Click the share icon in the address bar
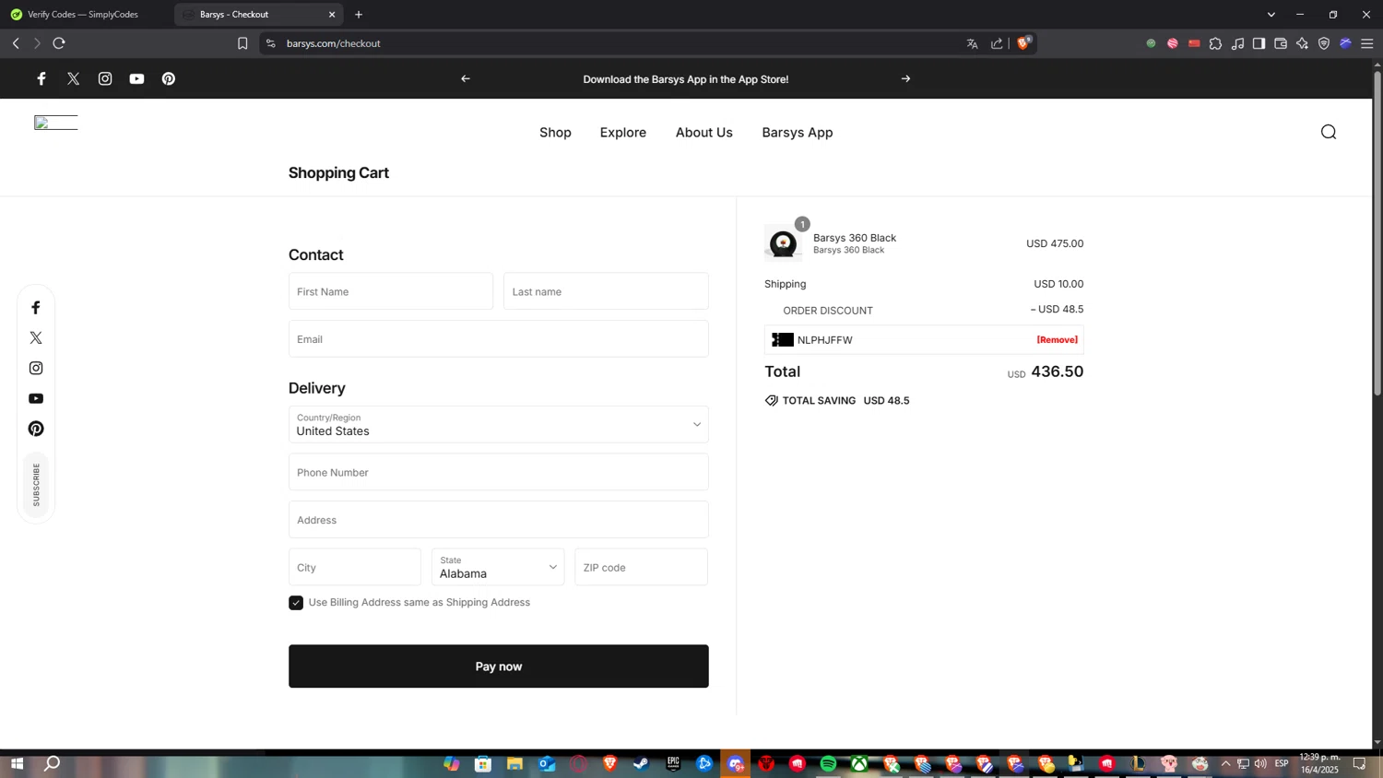This screenshot has width=1383, height=778. tap(997, 43)
